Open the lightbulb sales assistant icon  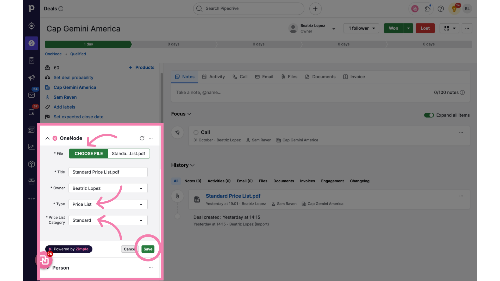pyautogui.click(x=454, y=9)
